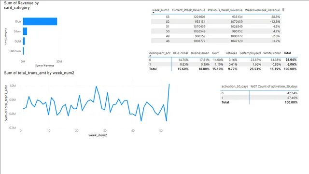This screenshot has height=174, width=309.
Task: Click the 93.94% row total cell
Action: 291,59
